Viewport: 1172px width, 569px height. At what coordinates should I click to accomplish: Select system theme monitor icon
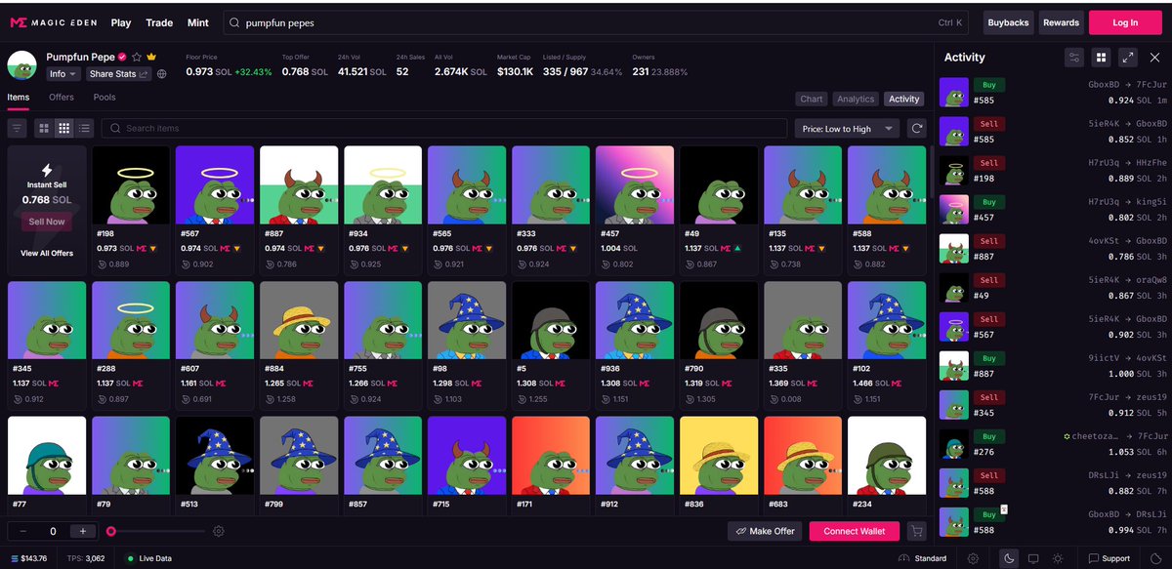coord(1033,558)
